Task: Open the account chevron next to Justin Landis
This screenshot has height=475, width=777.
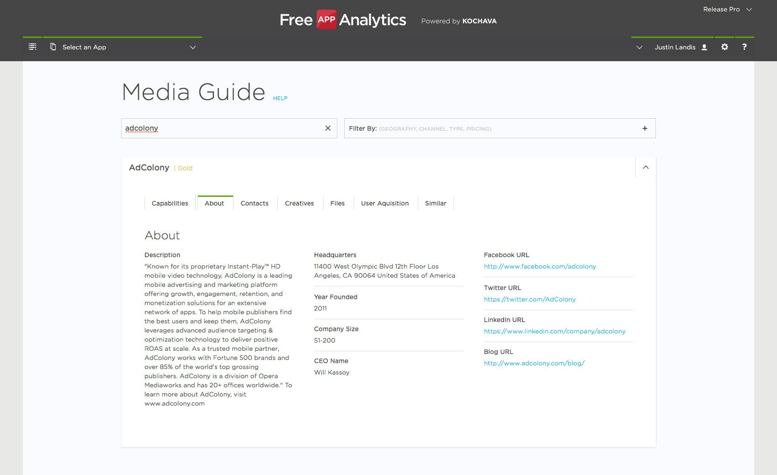Action: 639,47
